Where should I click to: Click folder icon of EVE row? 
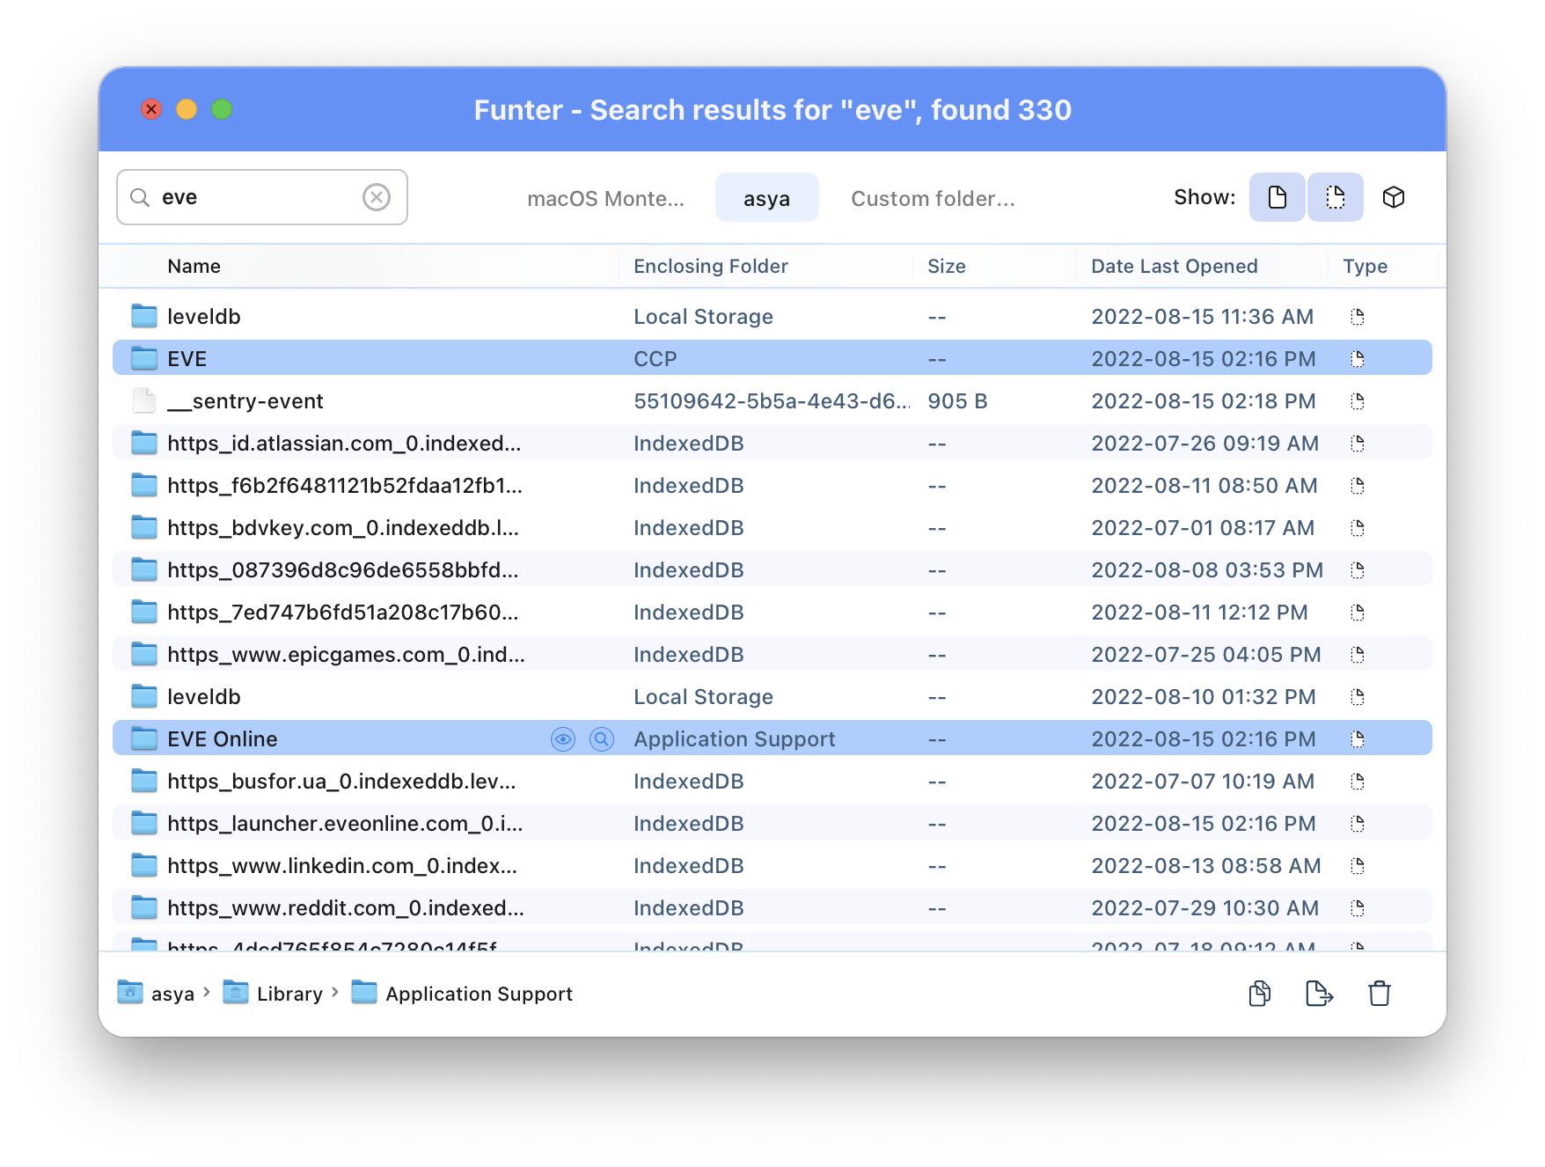pos(144,358)
